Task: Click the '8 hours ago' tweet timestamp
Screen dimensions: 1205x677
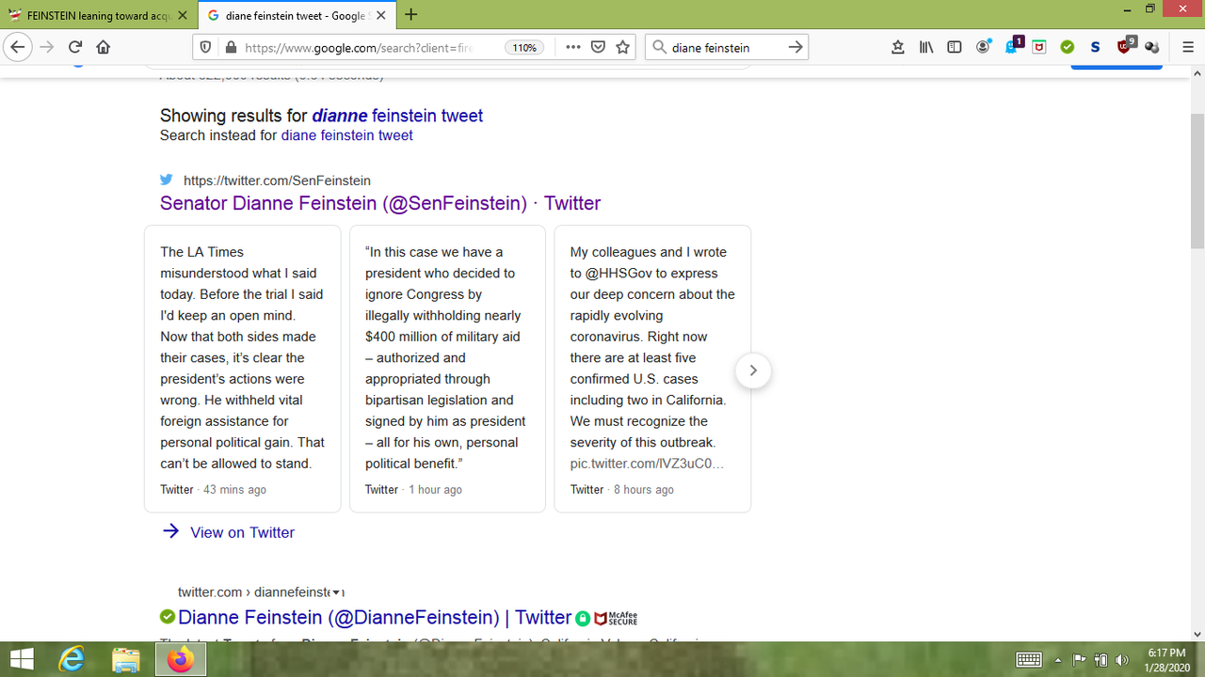Action: [644, 490]
